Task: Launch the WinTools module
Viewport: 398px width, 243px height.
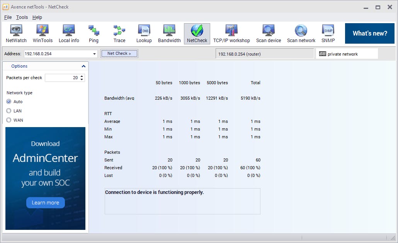Action: pyautogui.click(x=43, y=34)
